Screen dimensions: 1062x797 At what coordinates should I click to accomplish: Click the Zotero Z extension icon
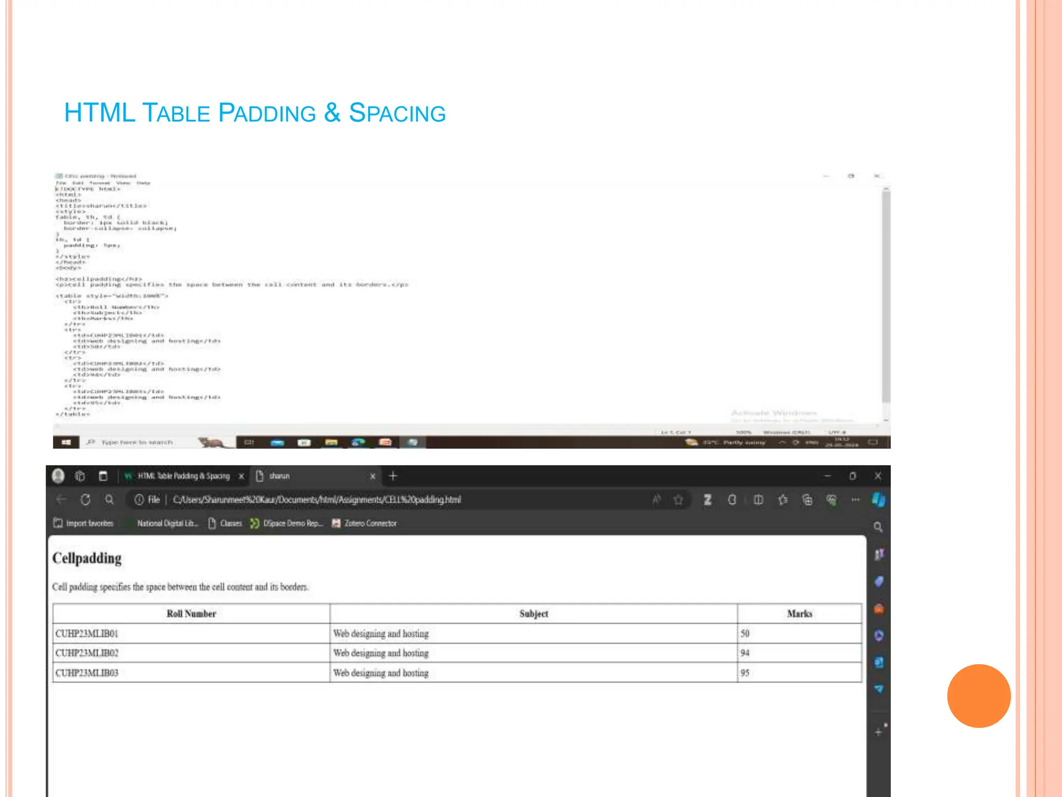[x=707, y=499]
